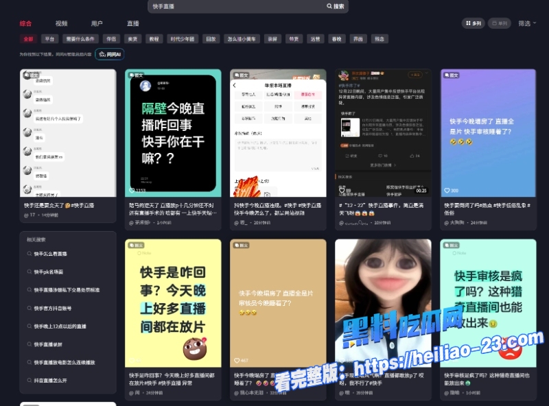
Task: Click the 图文 badge on the purple card
Action: point(452,75)
